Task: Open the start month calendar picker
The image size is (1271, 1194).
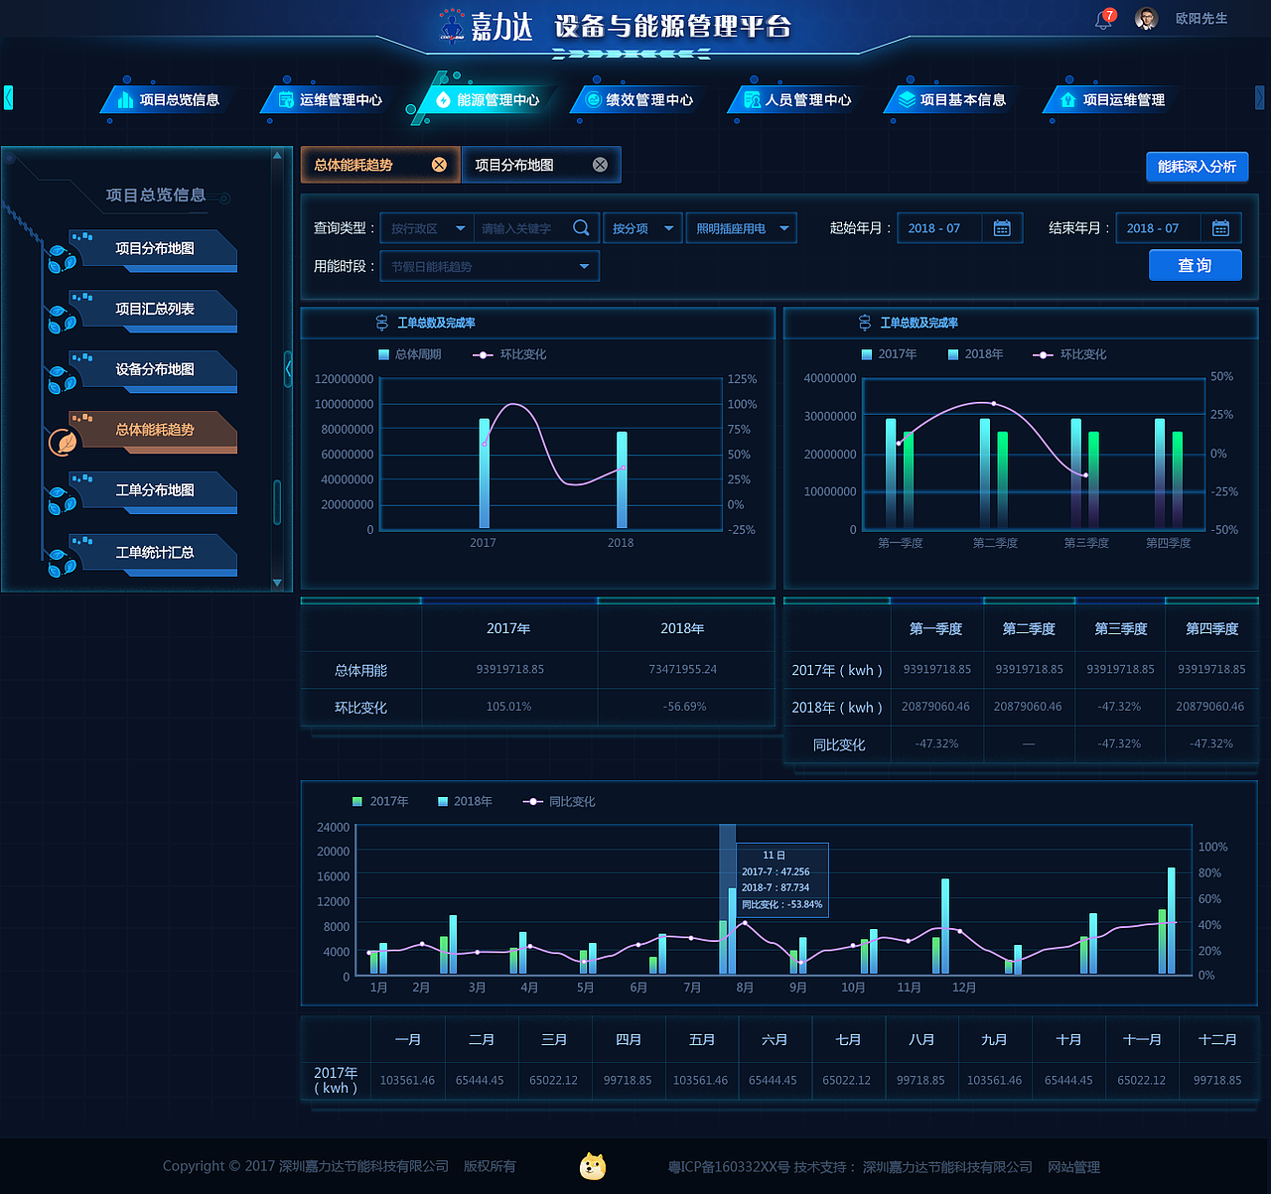Action: (1002, 228)
